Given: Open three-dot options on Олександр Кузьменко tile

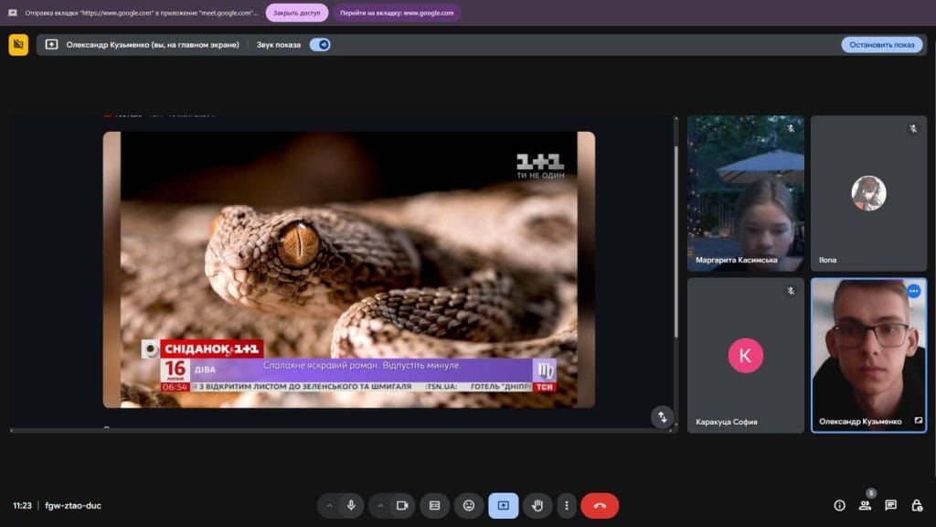Looking at the screenshot, I should pyautogui.click(x=913, y=291).
